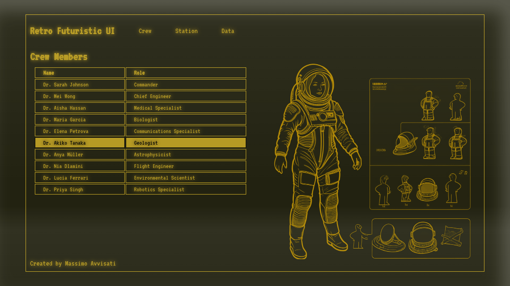Select Dr. Sarah Johnson name cell
Screen dimensions: 510x286
click(80, 84)
